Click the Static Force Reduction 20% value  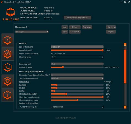108,94
